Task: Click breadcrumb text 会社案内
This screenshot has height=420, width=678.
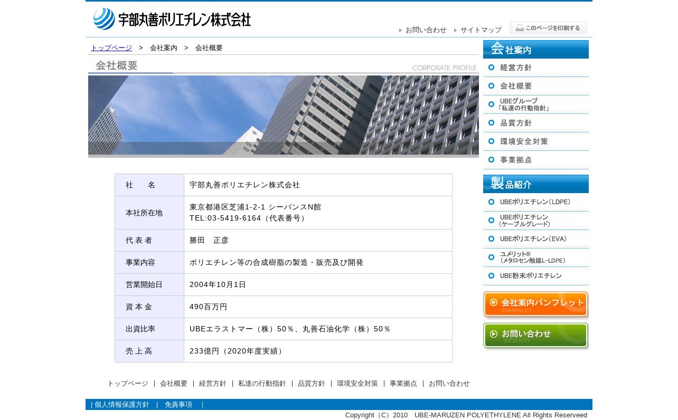Action: [164, 48]
